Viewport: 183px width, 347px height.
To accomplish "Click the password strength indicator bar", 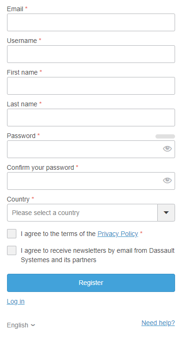I will pyautogui.click(x=165, y=136).
